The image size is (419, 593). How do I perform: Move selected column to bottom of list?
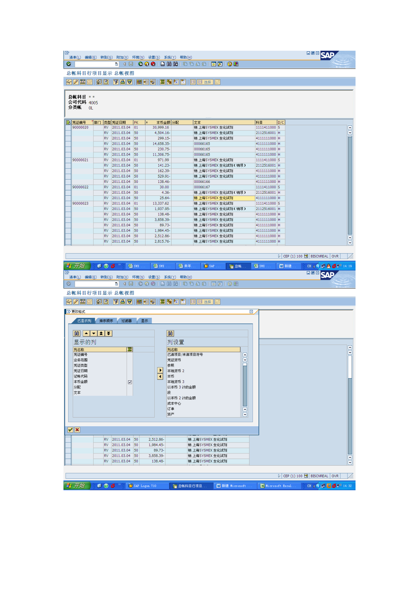tap(108, 333)
